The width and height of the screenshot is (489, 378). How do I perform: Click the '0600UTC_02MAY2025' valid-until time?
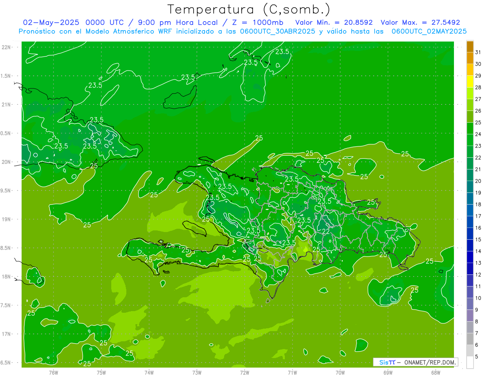coord(429,31)
